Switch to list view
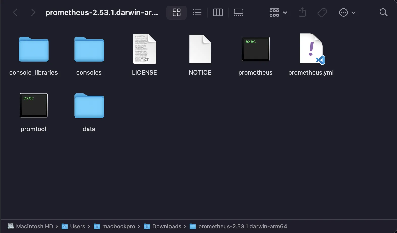 point(197,12)
